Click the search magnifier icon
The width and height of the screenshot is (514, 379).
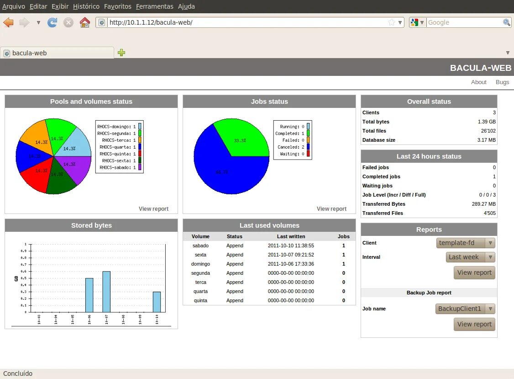(506, 22)
